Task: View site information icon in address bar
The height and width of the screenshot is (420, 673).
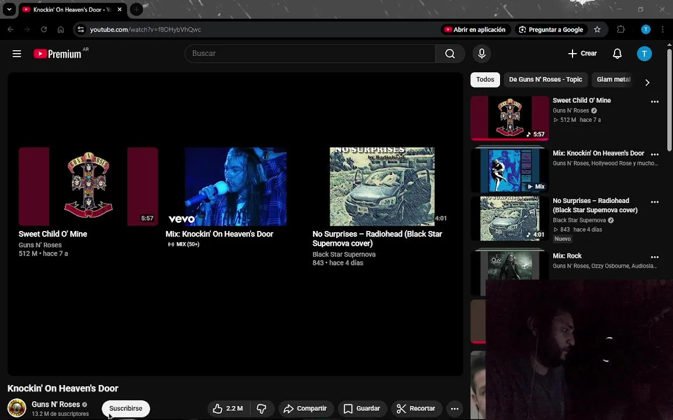Action: 81,30
